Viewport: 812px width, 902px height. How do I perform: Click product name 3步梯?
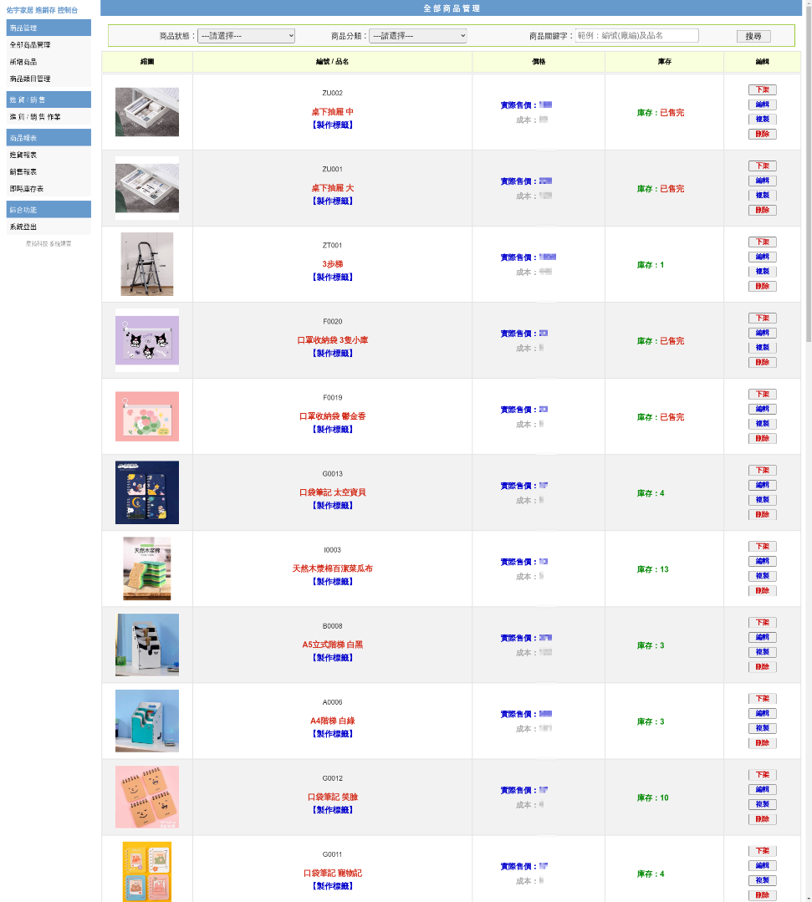tap(333, 264)
